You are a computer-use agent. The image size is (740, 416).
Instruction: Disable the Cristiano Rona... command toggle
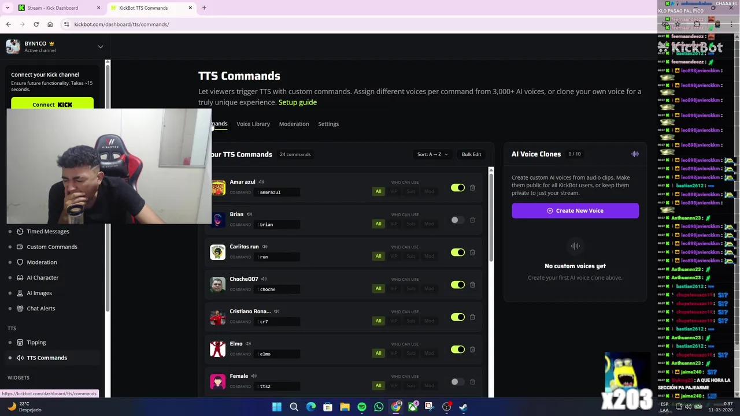pyautogui.click(x=457, y=317)
